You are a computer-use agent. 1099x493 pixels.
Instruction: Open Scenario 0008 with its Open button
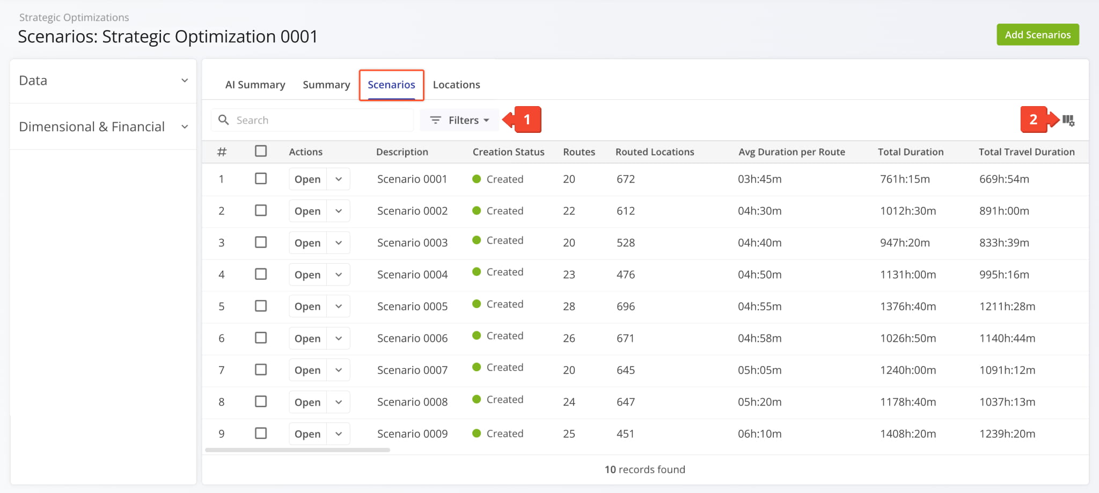pyautogui.click(x=307, y=402)
